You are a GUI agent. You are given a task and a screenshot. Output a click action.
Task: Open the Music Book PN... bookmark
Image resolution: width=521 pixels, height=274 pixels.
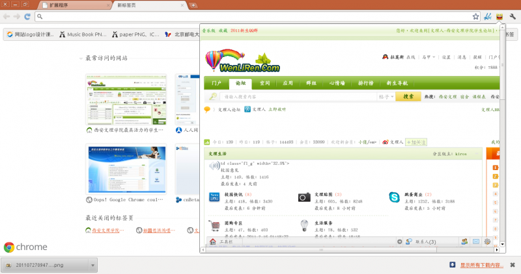click(83, 34)
